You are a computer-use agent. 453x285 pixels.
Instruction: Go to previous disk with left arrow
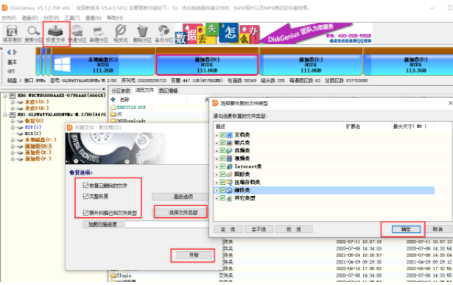[9, 52]
